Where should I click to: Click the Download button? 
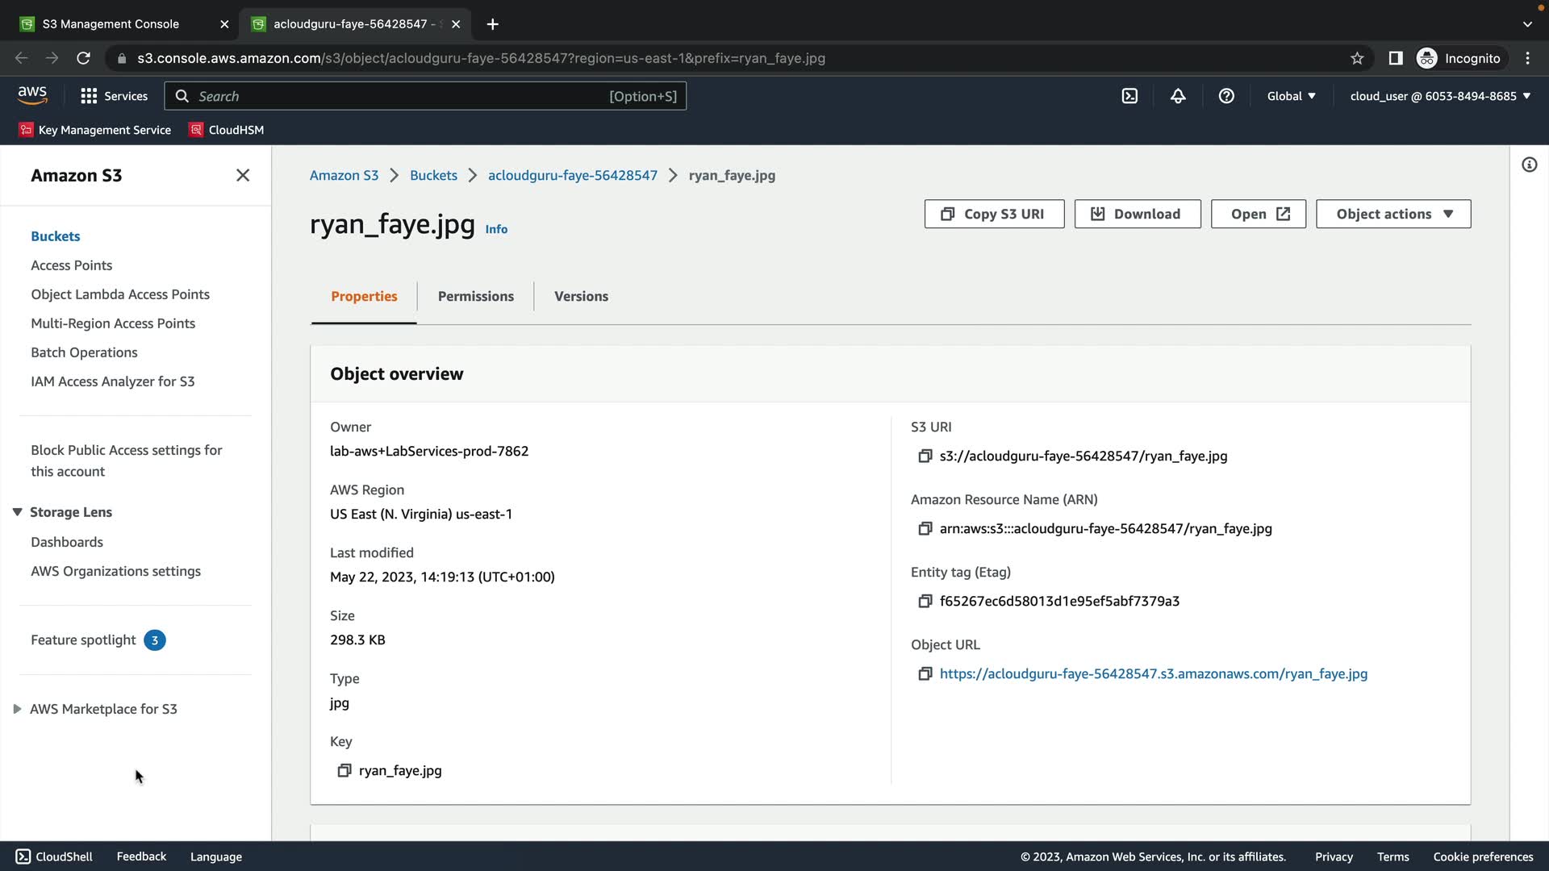[1137, 214]
